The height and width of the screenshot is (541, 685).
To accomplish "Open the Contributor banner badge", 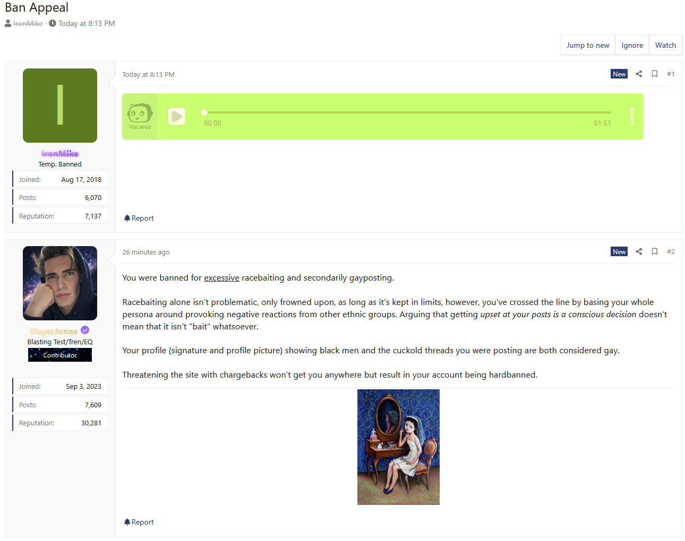I will (60, 355).
